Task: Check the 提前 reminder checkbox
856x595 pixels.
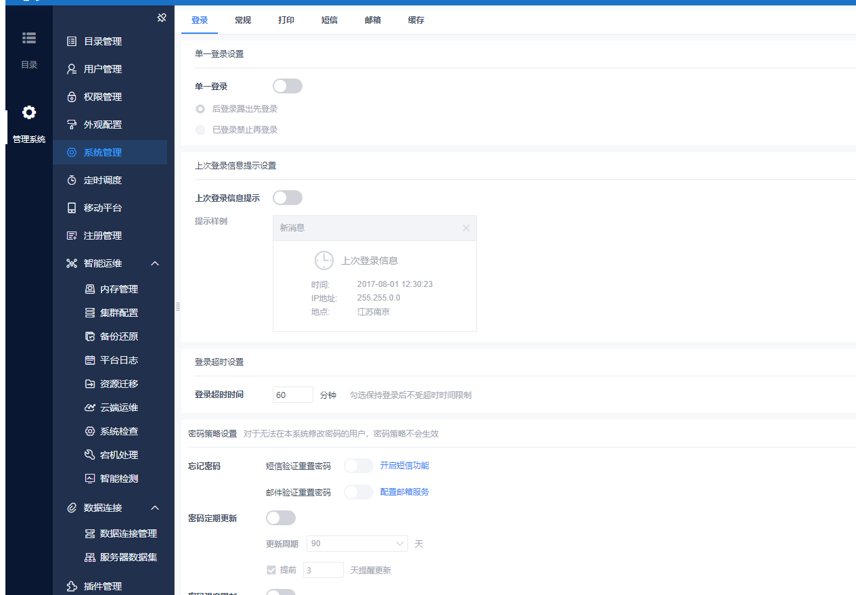Action: (x=271, y=570)
